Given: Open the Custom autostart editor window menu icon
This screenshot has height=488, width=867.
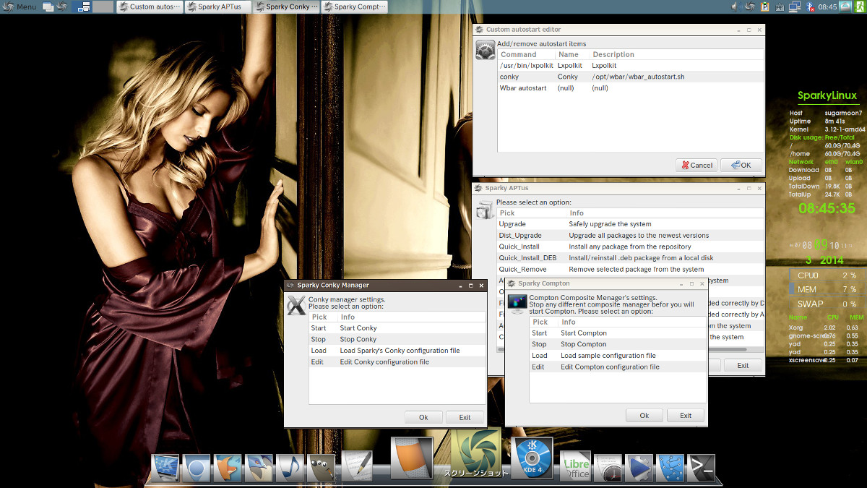Looking at the screenshot, I should tap(478, 30).
